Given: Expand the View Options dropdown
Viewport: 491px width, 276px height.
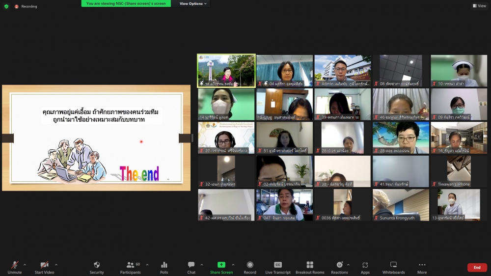Looking at the screenshot, I should pos(193,3).
